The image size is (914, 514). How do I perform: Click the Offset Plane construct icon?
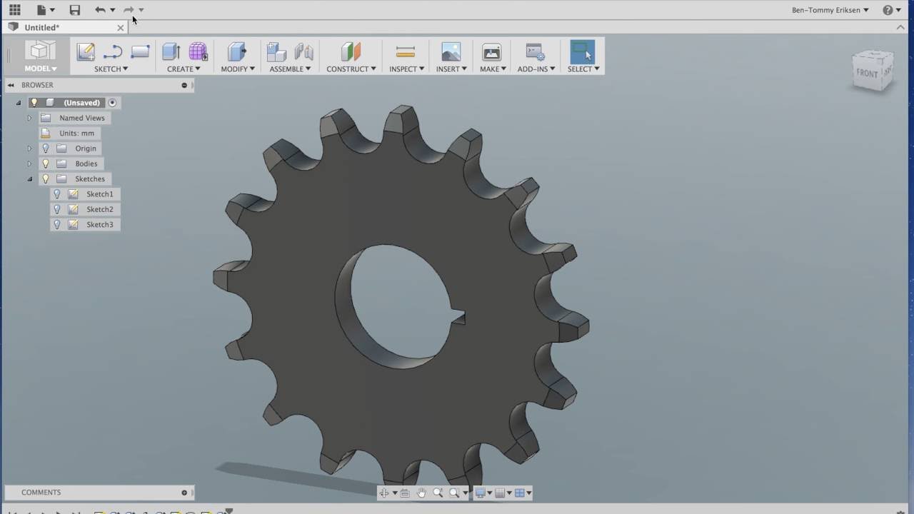pos(351,51)
